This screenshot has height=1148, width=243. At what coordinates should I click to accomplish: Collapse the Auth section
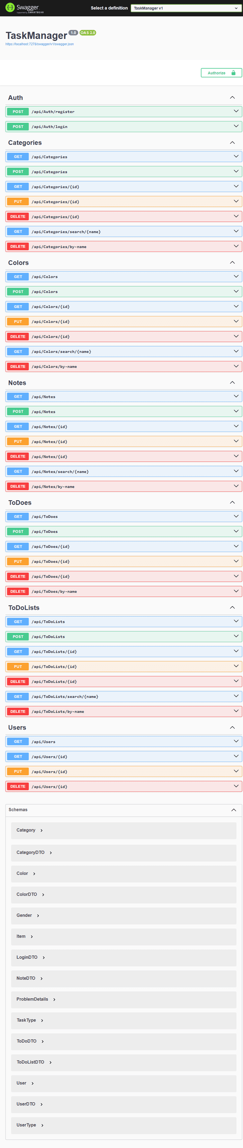point(232,97)
